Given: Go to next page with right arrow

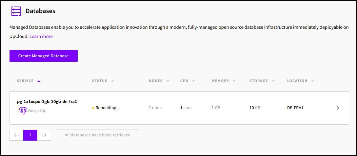Looking at the screenshot, I should point(44,135).
